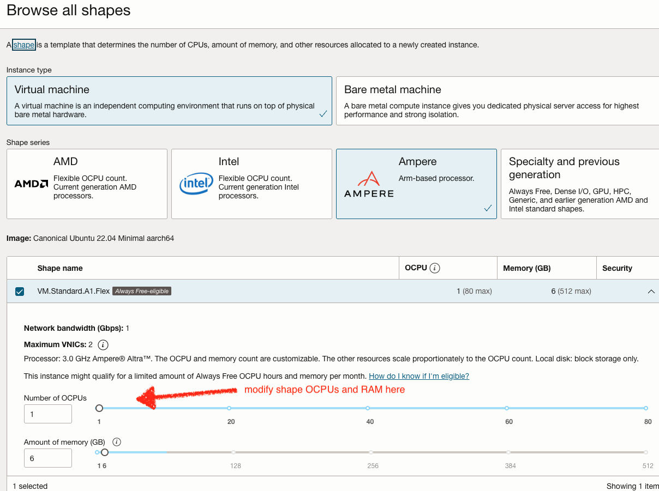Click the Number of OCPUs slider handle
Image resolution: width=659 pixels, height=491 pixels.
pyautogui.click(x=99, y=408)
